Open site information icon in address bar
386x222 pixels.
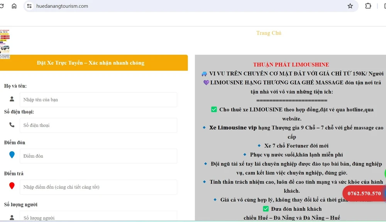[29, 6]
